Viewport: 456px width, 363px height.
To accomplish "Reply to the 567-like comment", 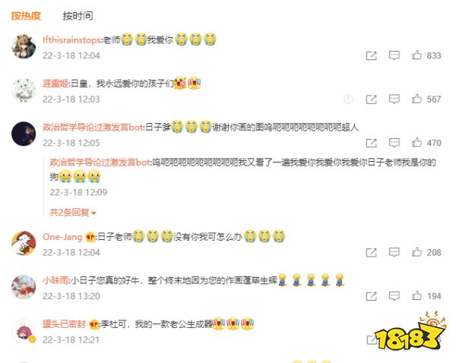I will click(394, 99).
